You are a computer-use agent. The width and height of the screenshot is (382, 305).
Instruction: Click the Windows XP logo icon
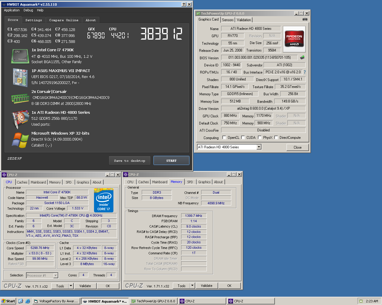[20, 140]
